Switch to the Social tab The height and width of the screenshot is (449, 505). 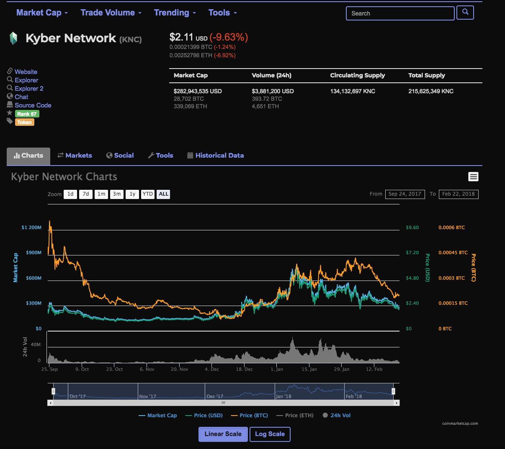coord(120,156)
